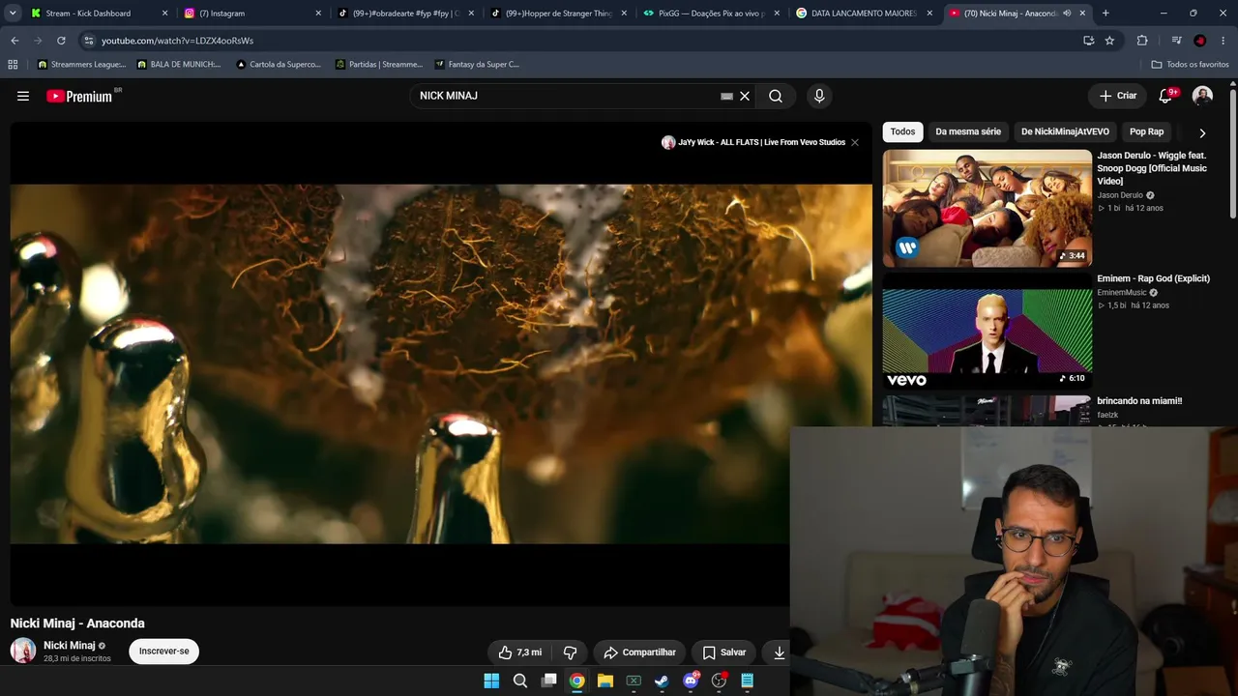Open the Chrome extensions puzzle icon
Viewport: 1238px width, 696px height.
click(x=1142, y=41)
